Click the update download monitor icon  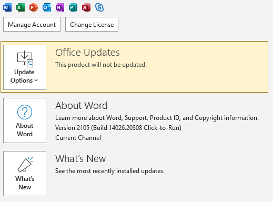tap(25, 59)
